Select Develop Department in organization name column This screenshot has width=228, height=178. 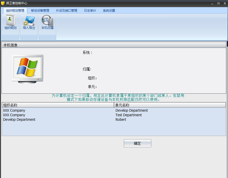[19, 120]
